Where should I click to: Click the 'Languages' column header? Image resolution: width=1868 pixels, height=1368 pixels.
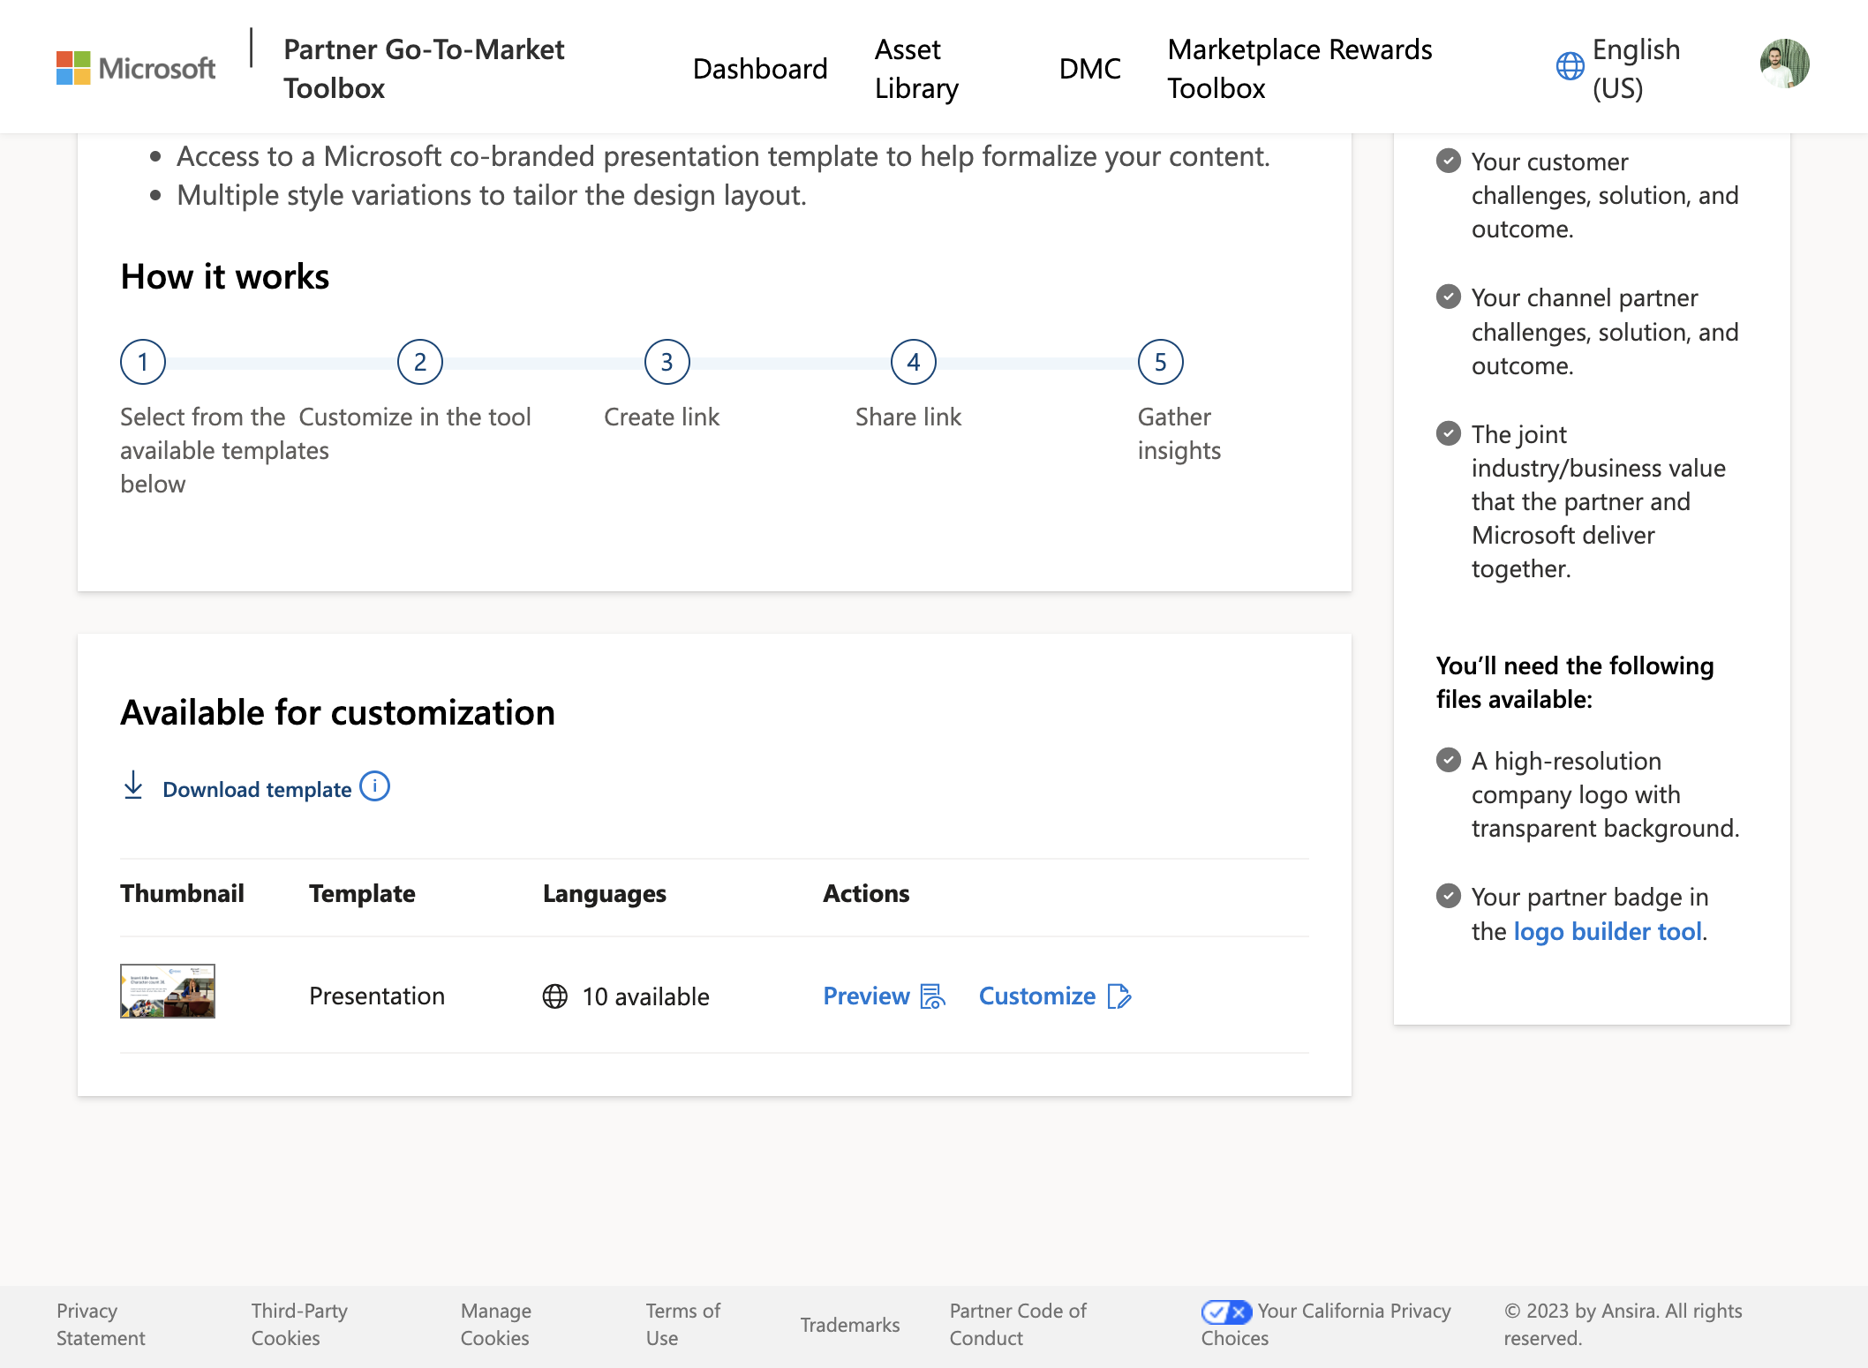[x=605, y=894]
